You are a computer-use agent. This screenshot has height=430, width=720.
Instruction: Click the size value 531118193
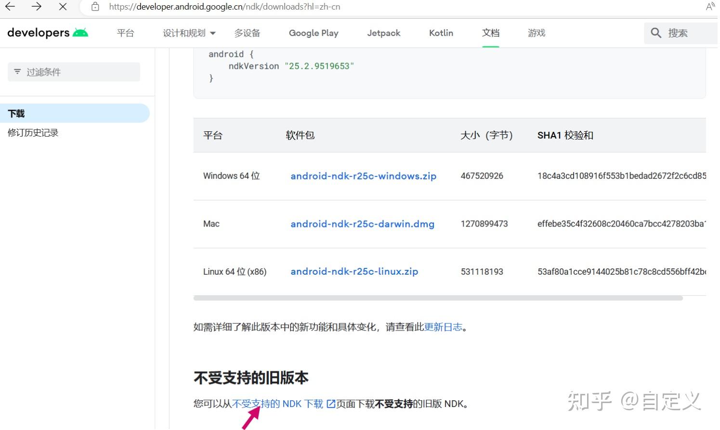[482, 272]
